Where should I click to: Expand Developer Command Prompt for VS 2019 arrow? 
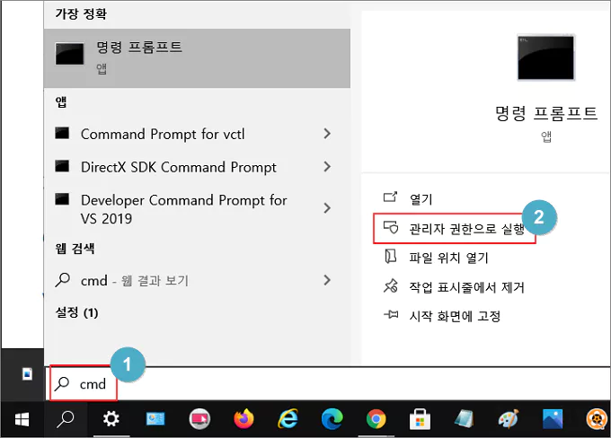tap(327, 208)
